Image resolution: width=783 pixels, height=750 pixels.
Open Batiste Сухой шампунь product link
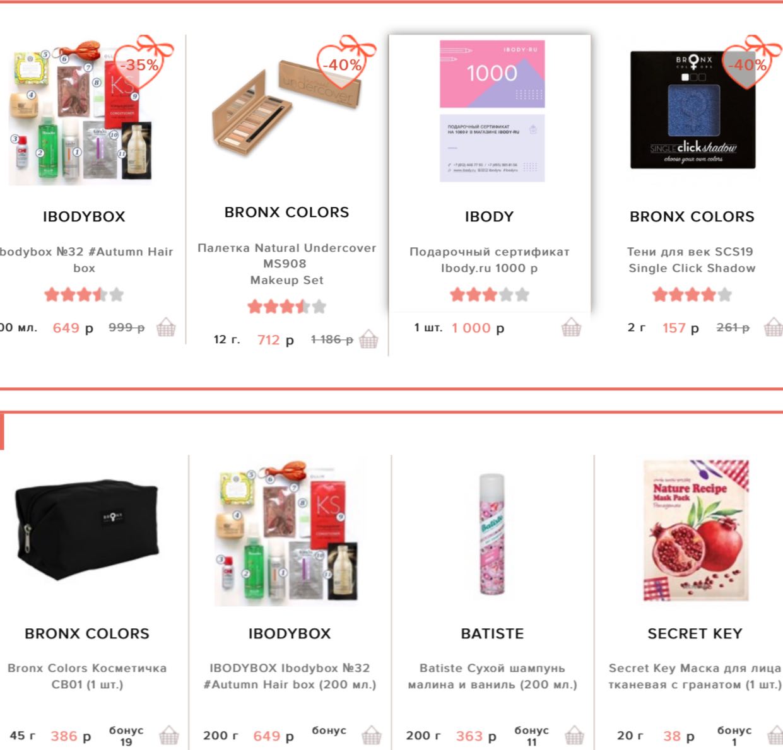pos(492,676)
